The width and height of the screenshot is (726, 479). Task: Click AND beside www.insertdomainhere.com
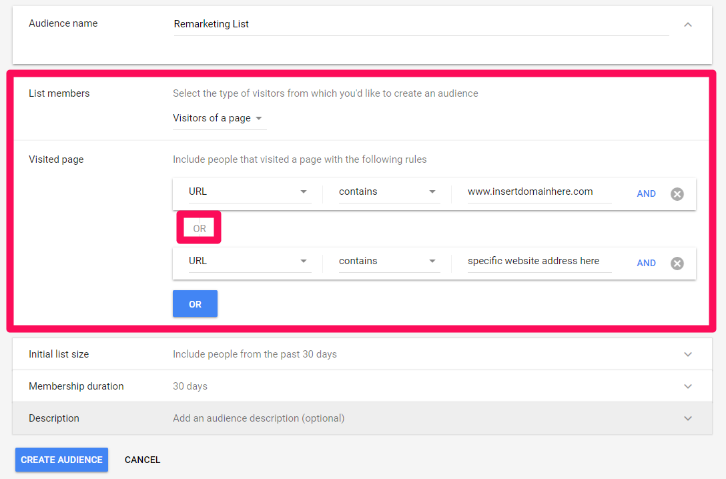pos(646,194)
